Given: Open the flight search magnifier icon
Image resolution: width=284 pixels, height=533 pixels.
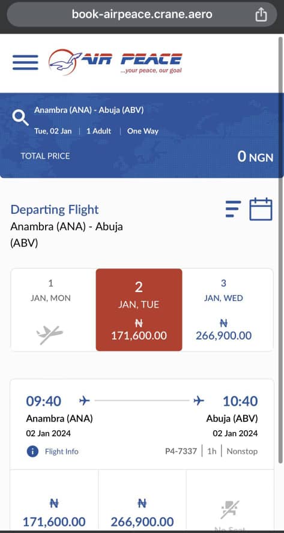Looking at the screenshot, I should (x=20, y=118).
